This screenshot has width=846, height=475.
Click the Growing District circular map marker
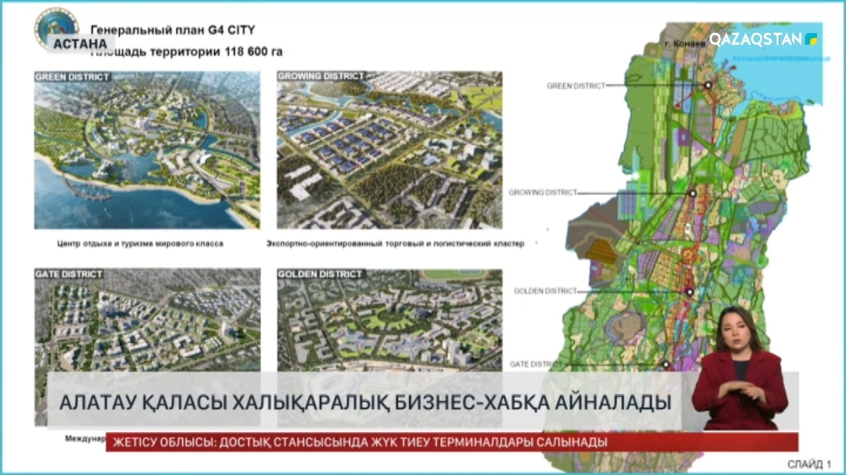(x=693, y=193)
